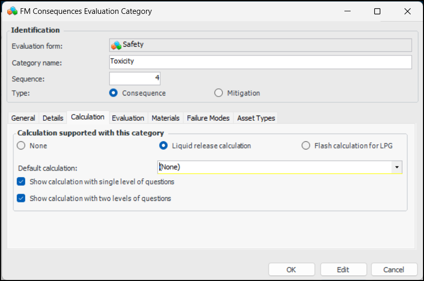Click the Safety evaluation form icon
The height and width of the screenshot is (281, 424).
pos(116,45)
